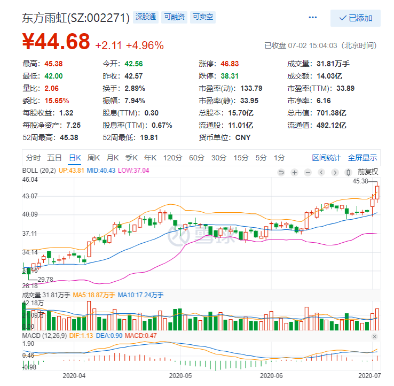Zoom in chart with plus icon
Screen dimensions: 394x386
pos(295,172)
